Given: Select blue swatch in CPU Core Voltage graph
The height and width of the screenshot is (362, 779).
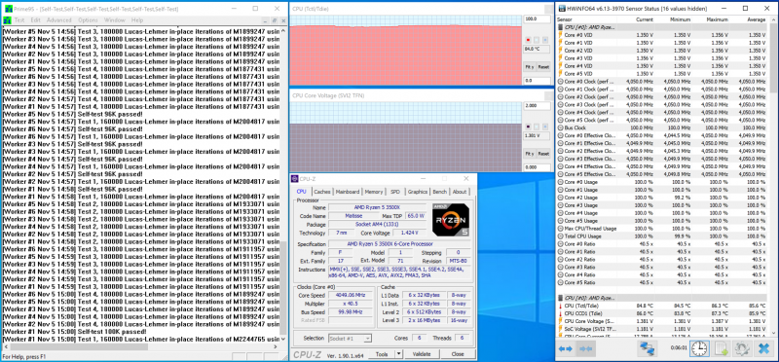Looking at the screenshot, I should tap(545, 127).
